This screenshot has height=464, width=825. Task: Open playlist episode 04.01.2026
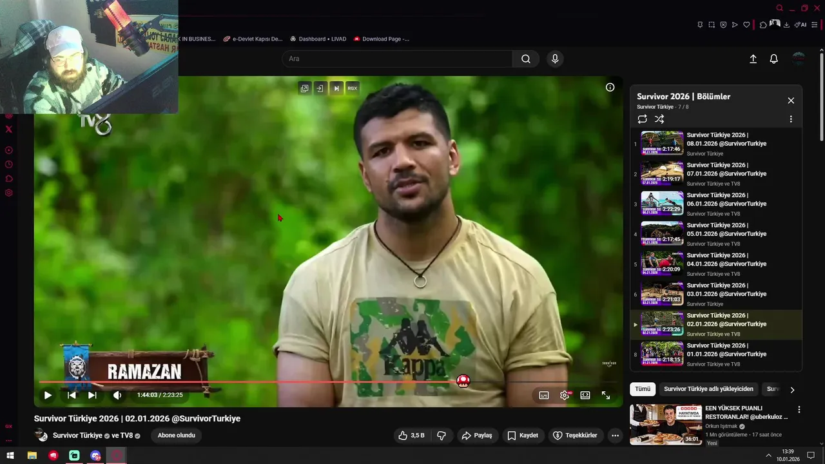(x=715, y=264)
